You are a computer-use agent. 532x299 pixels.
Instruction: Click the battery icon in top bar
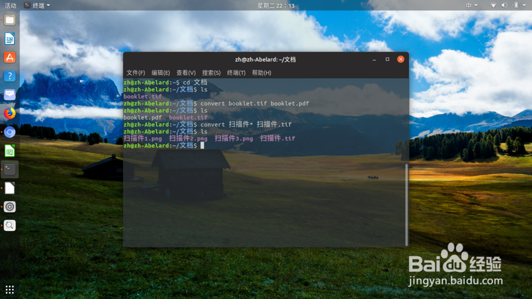516,5
